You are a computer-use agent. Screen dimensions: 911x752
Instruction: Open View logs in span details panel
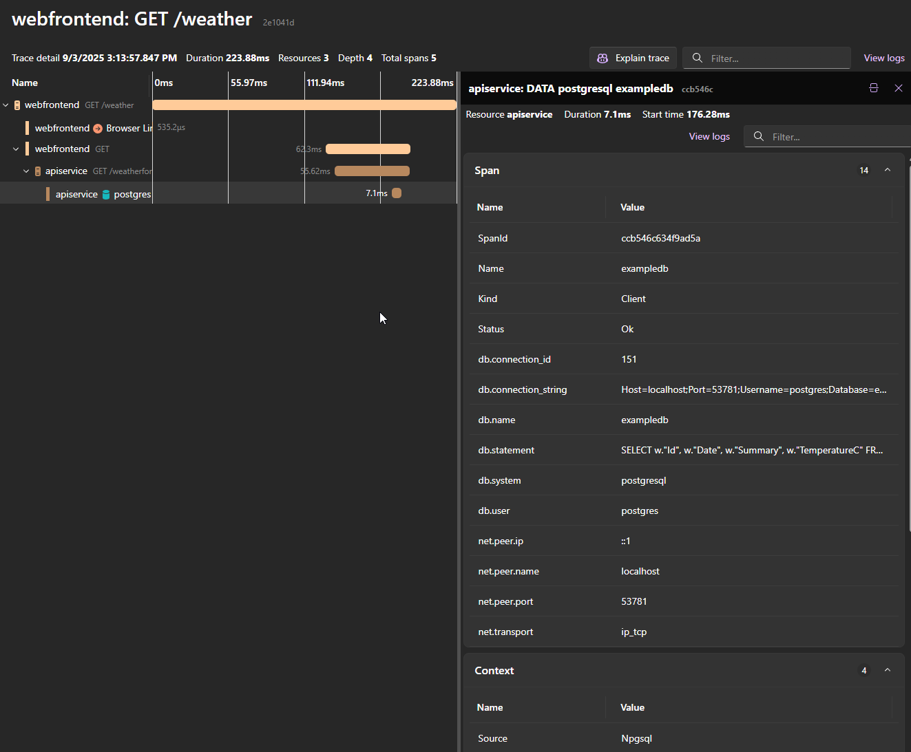tap(709, 136)
